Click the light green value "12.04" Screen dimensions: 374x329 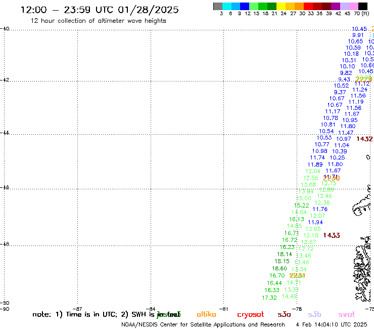click(313, 171)
